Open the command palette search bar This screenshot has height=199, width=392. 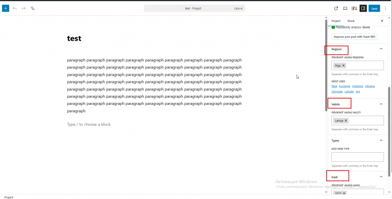click(x=194, y=9)
